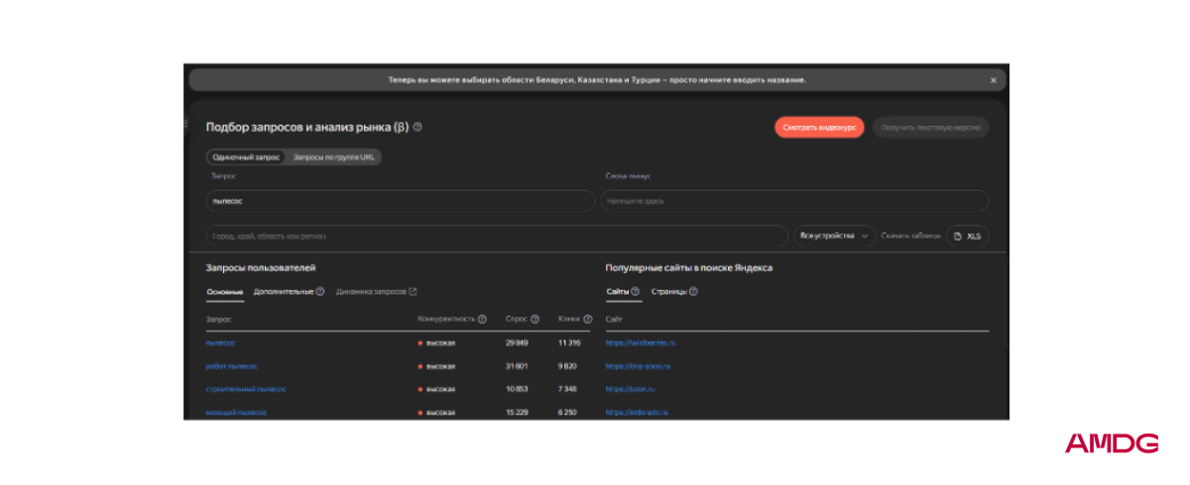1190x485 pixels.
Task: Click help icon next to Страницы tab
Action: coord(693,292)
